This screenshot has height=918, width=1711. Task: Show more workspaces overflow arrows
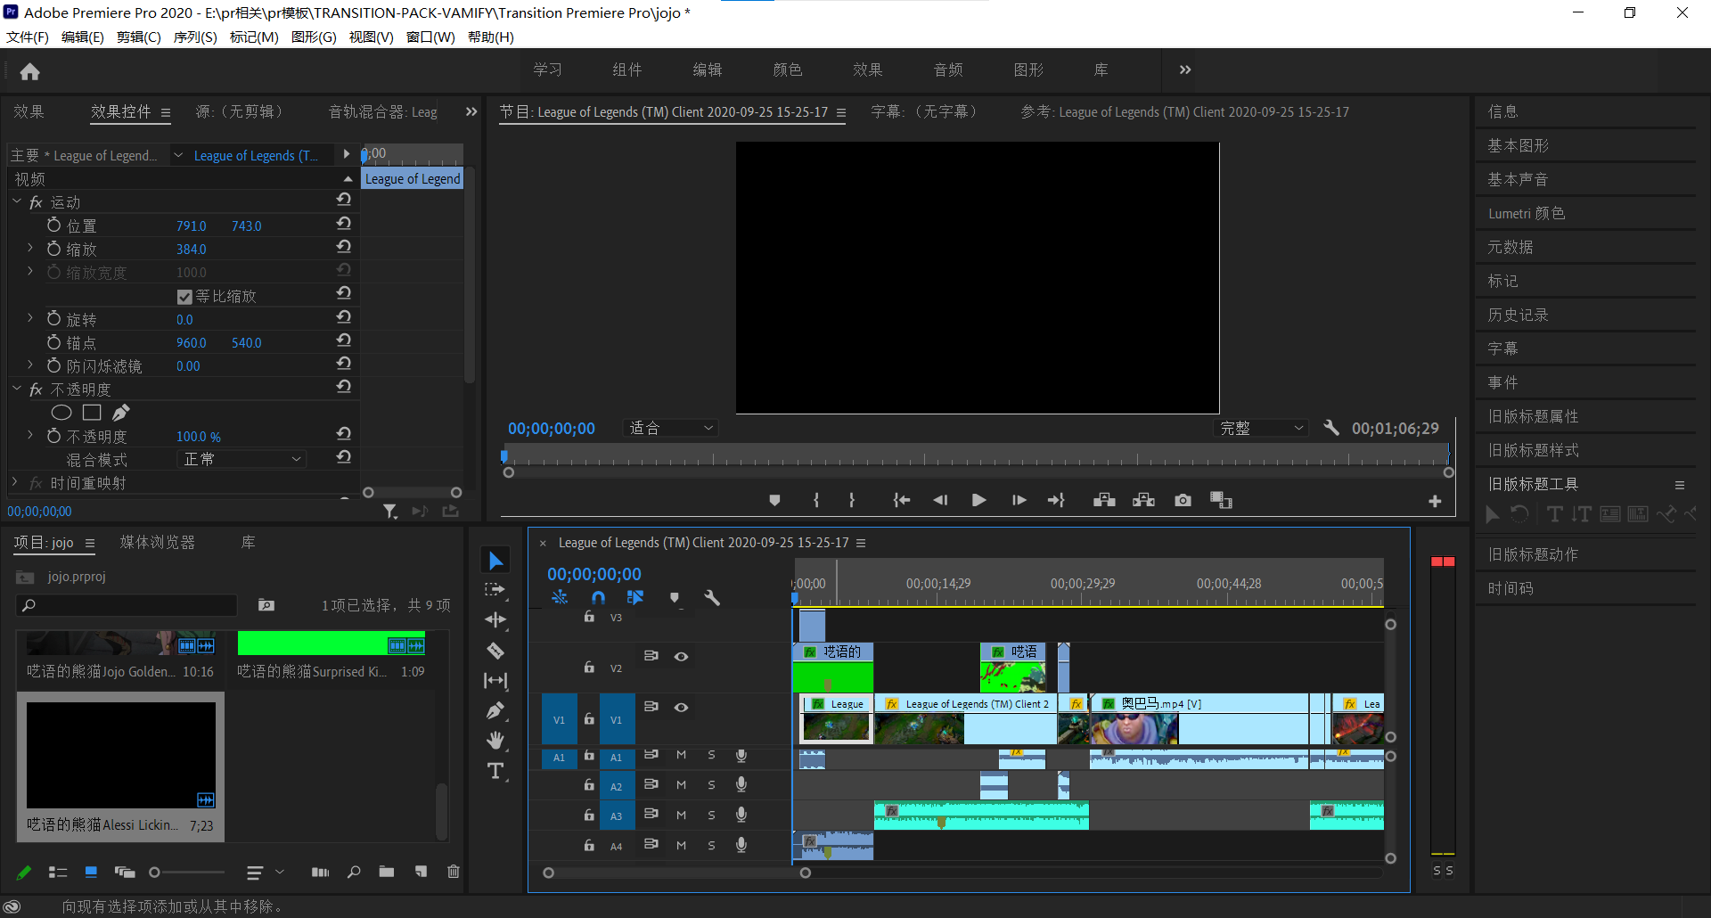click(x=1185, y=70)
